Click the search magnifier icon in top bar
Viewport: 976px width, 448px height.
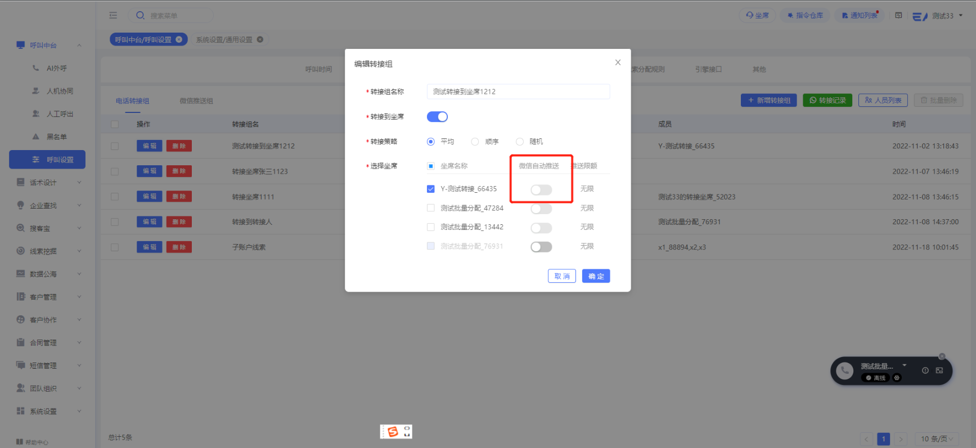point(141,16)
